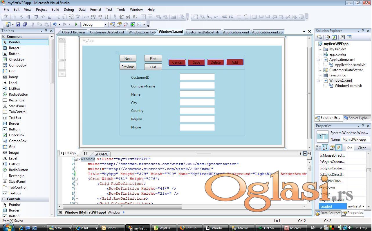Click the View Code icon in Solution Explorer

point(342,37)
